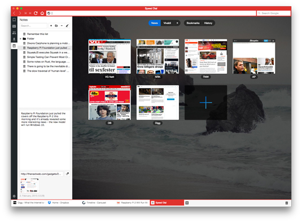Click the fast forward navigation button
The height and width of the screenshot is (222, 302).
tap(30, 13)
